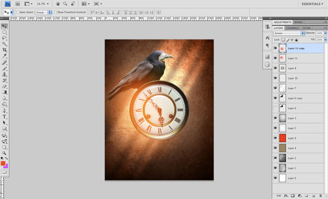Switch to the Masks tab
Viewport: 328px width, 199px height.
pyautogui.click(x=298, y=22)
